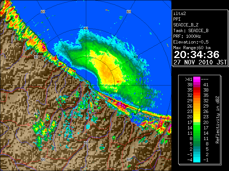
Task: Pick the bright green 14 to 17 dBZ swatch
Action: coord(197,128)
